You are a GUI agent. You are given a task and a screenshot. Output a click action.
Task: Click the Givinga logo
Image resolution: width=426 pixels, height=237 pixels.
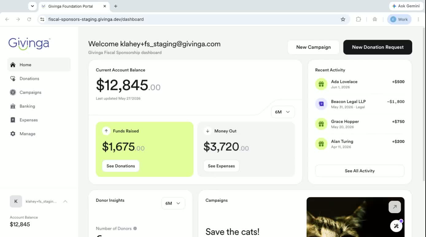click(29, 44)
